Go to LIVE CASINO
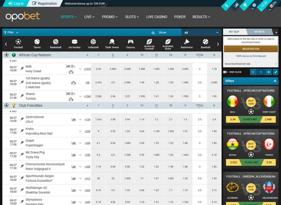The width and height of the screenshot is (281, 205). 157,17
